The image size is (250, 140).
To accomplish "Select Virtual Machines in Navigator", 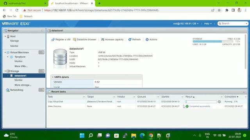I will 20,52.
